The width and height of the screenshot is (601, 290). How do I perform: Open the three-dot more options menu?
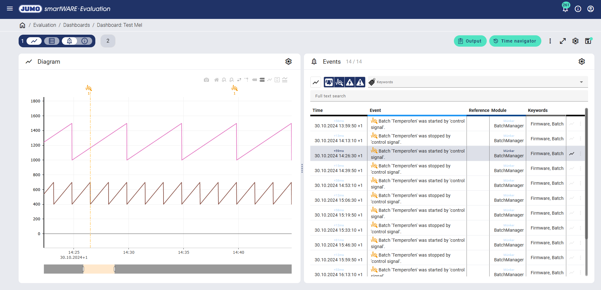[x=550, y=41]
